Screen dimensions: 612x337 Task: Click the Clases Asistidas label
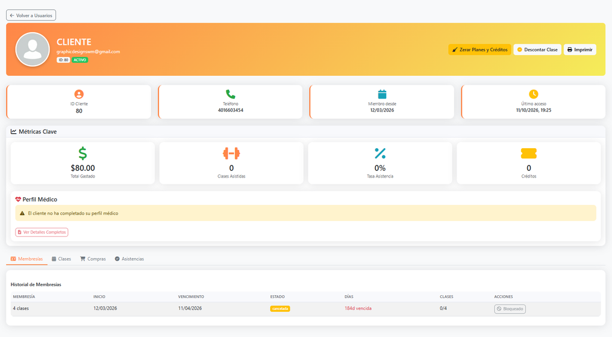coord(231,176)
